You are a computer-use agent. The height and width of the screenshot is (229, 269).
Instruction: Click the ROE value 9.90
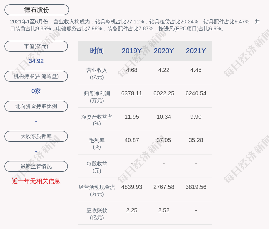(x=196, y=117)
